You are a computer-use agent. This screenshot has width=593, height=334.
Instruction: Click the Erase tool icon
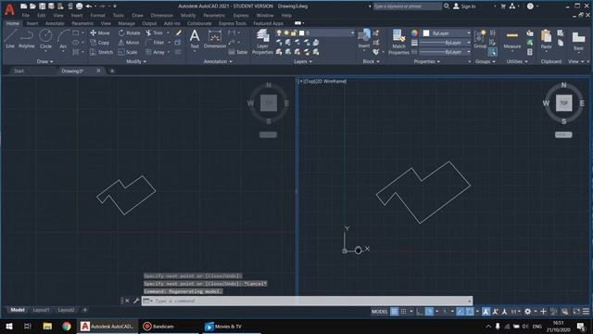179,33
